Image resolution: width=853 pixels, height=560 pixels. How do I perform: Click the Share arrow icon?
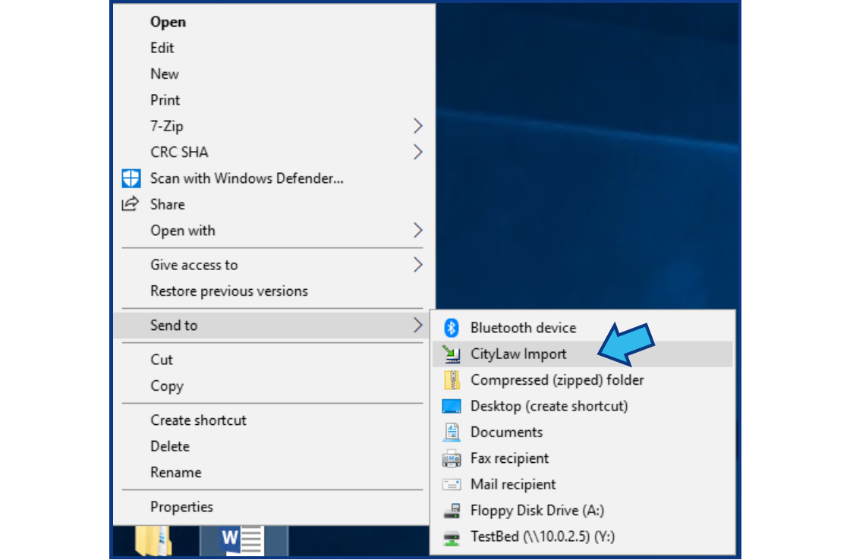pos(131,204)
